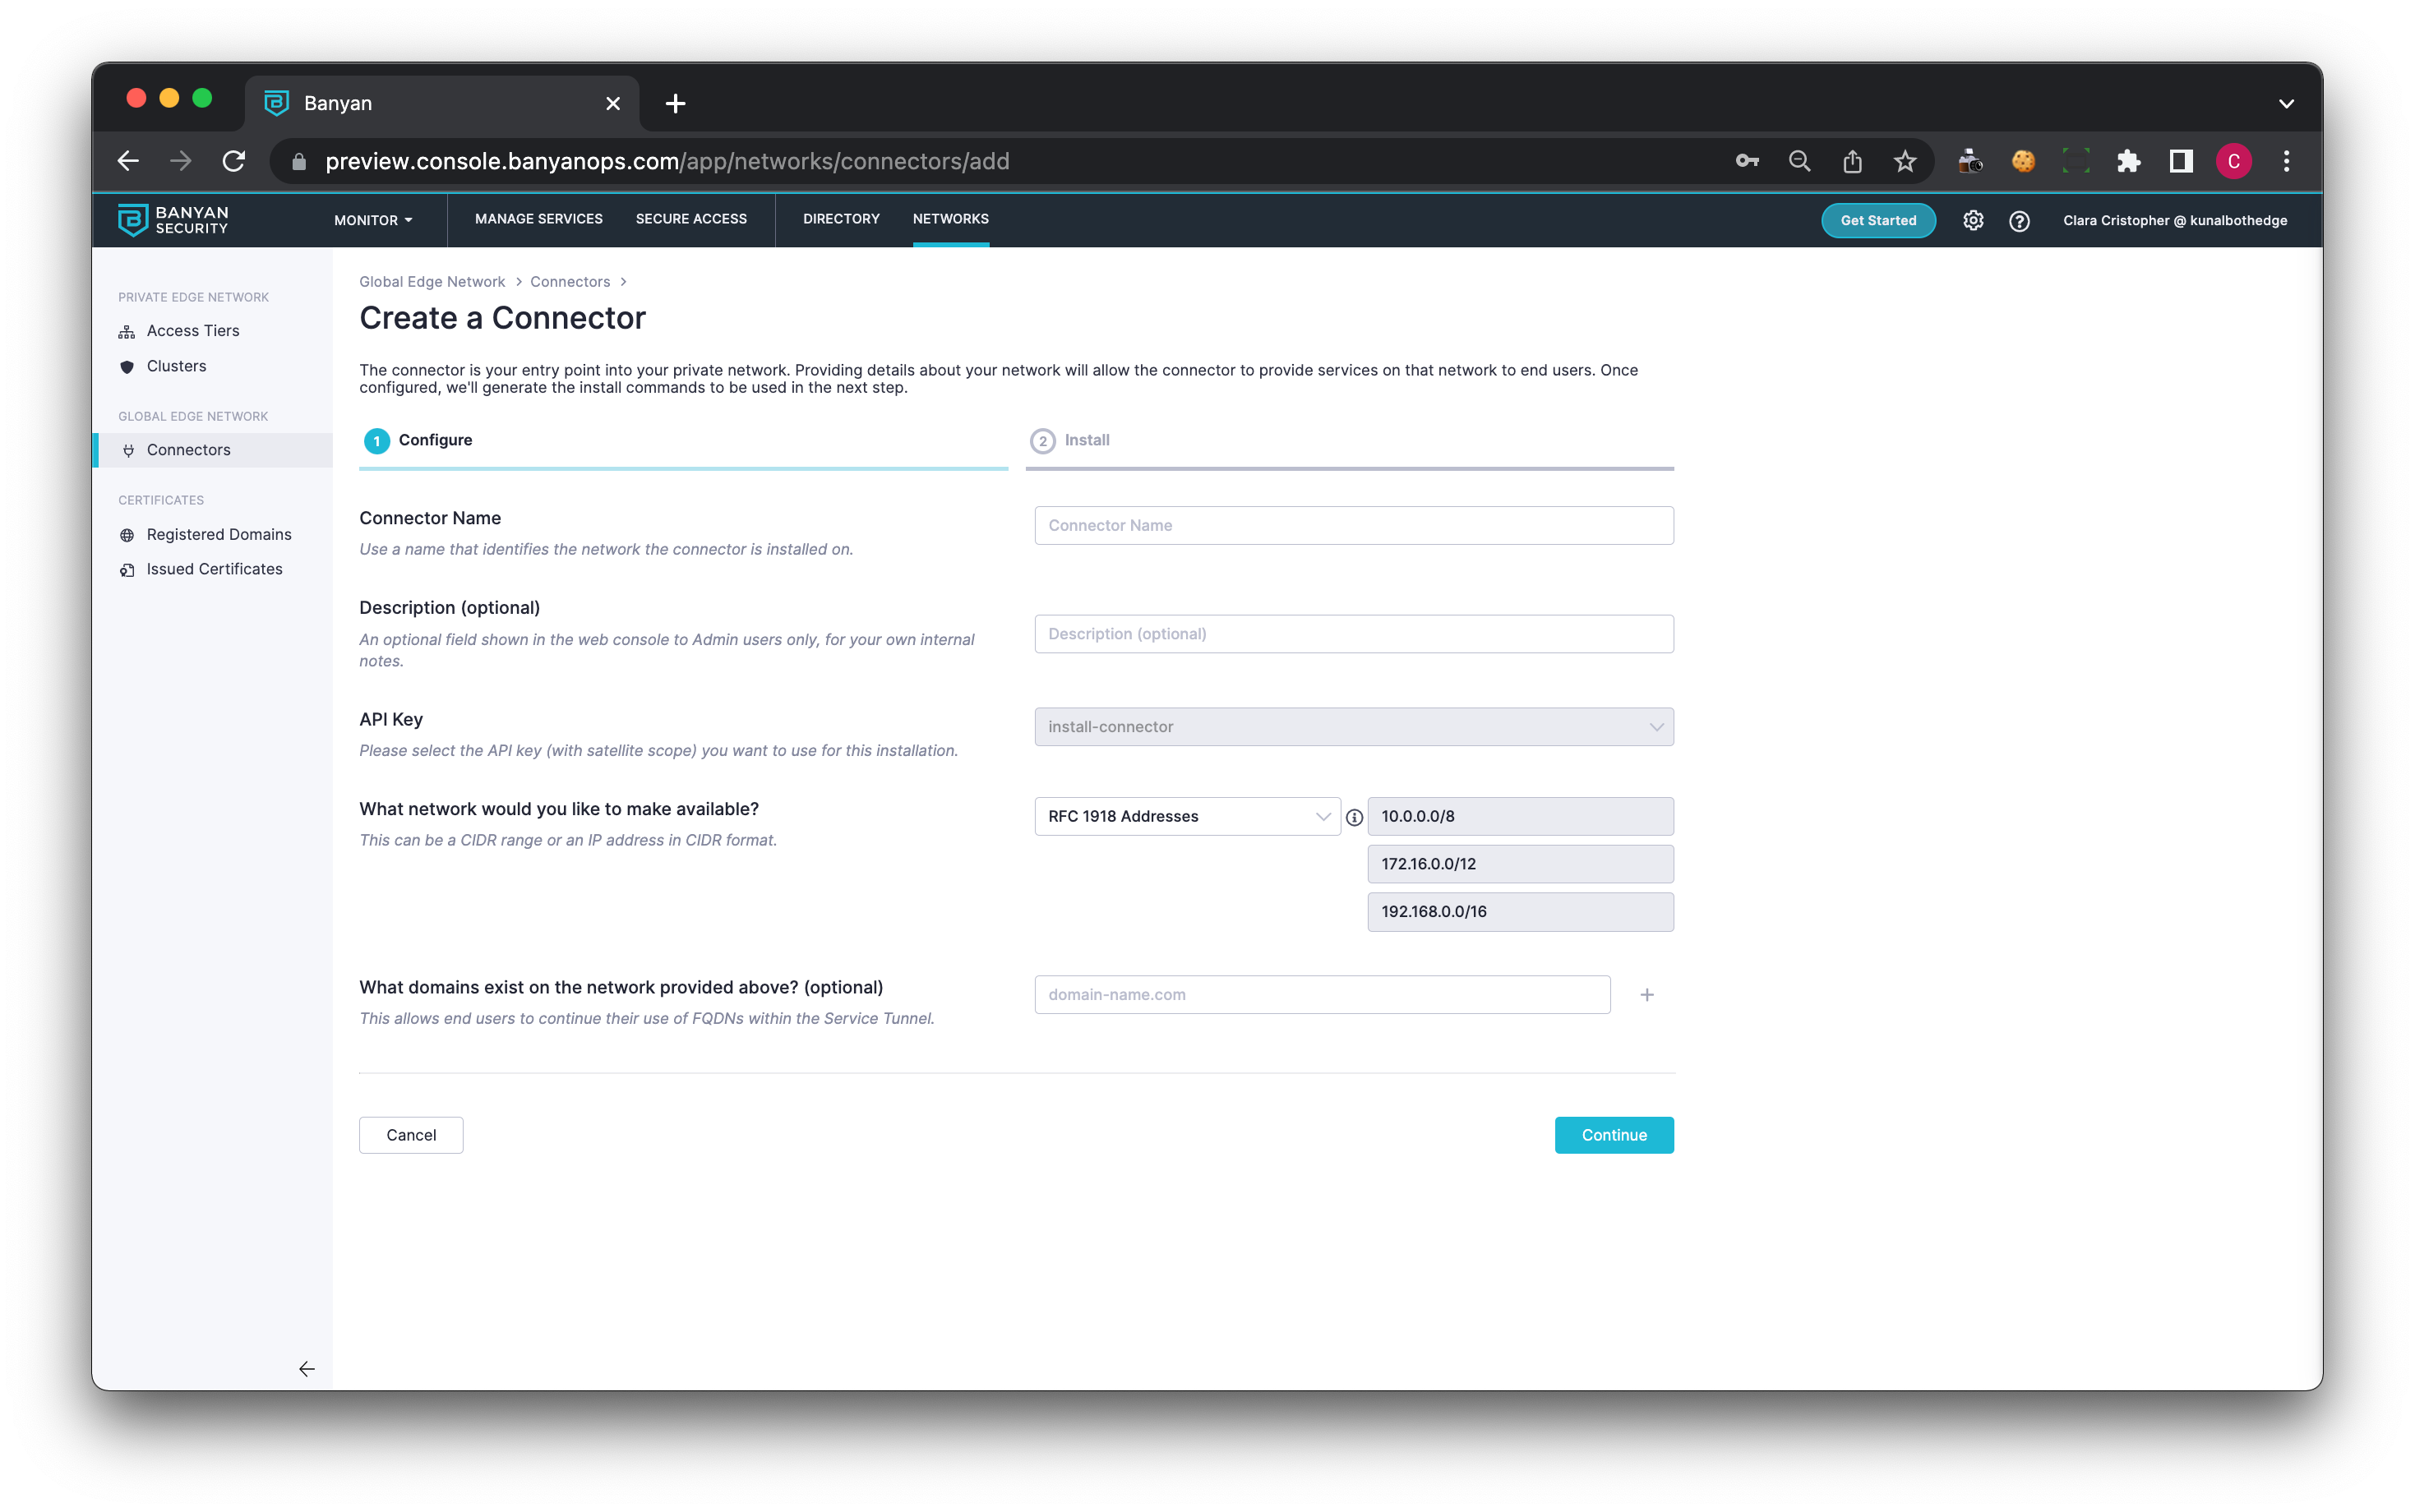The image size is (2415, 1512).
Task: Add another domain with the plus icon
Action: pyautogui.click(x=1646, y=994)
